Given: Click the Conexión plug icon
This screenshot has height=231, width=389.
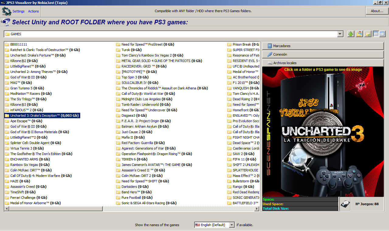Looking at the screenshot, I should point(269,54).
